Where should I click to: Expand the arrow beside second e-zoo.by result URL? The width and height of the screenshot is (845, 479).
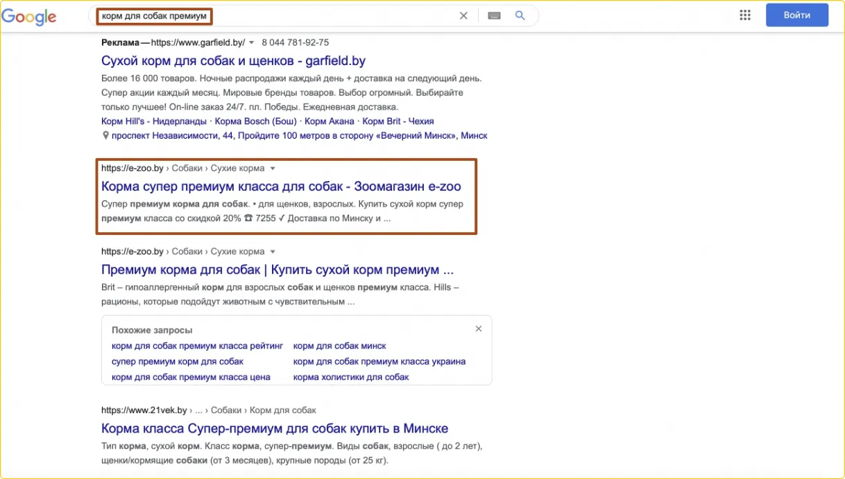(273, 252)
